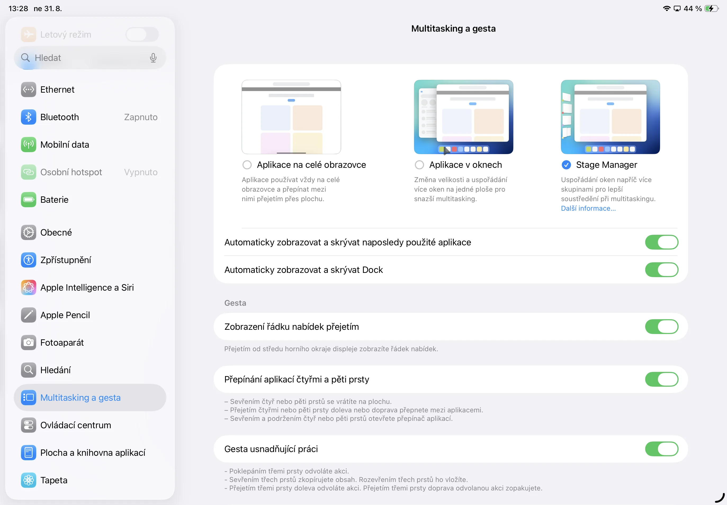The image size is (727, 505).
Task: Tap the Apple Intelligence a Siri icon
Action: pos(29,287)
